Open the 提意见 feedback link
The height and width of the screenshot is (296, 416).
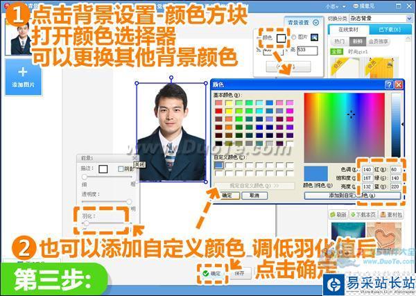(364, 6)
